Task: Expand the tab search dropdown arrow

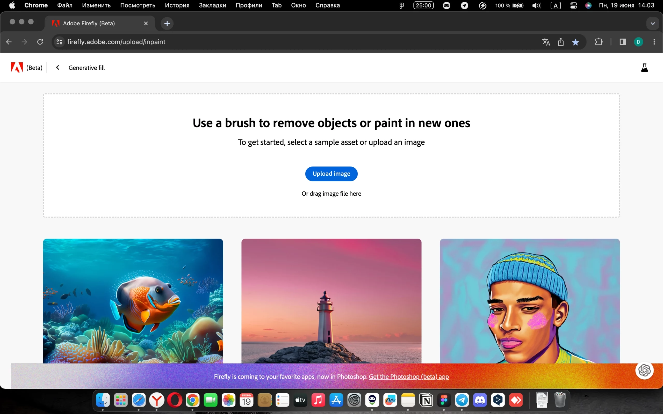Action: [x=653, y=24]
